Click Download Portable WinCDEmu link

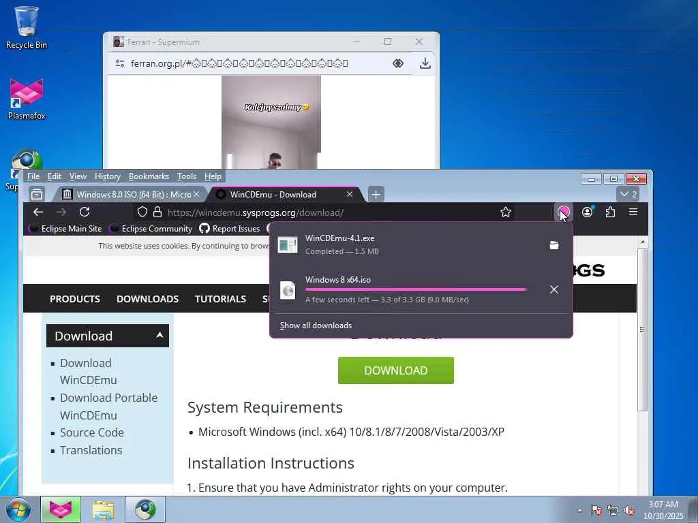pyautogui.click(x=108, y=406)
